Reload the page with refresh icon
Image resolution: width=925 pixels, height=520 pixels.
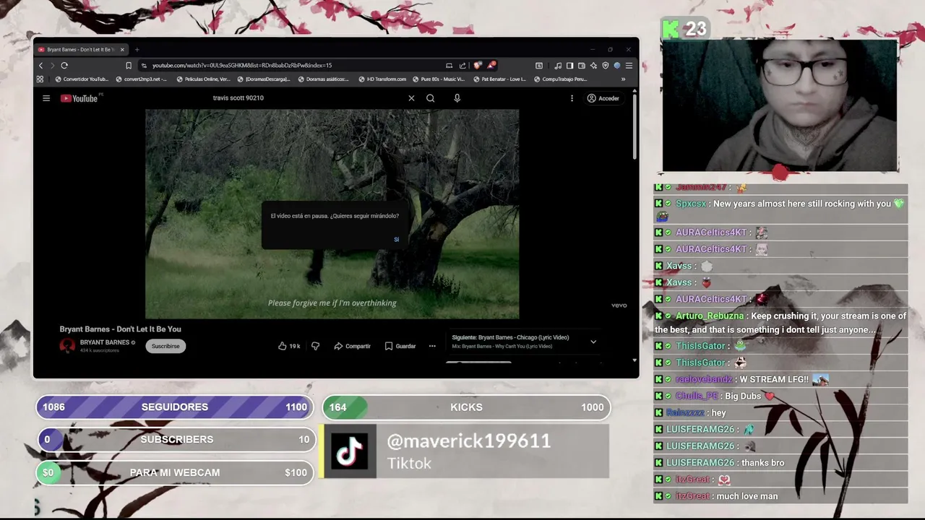pyautogui.click(x=64, y=65)
